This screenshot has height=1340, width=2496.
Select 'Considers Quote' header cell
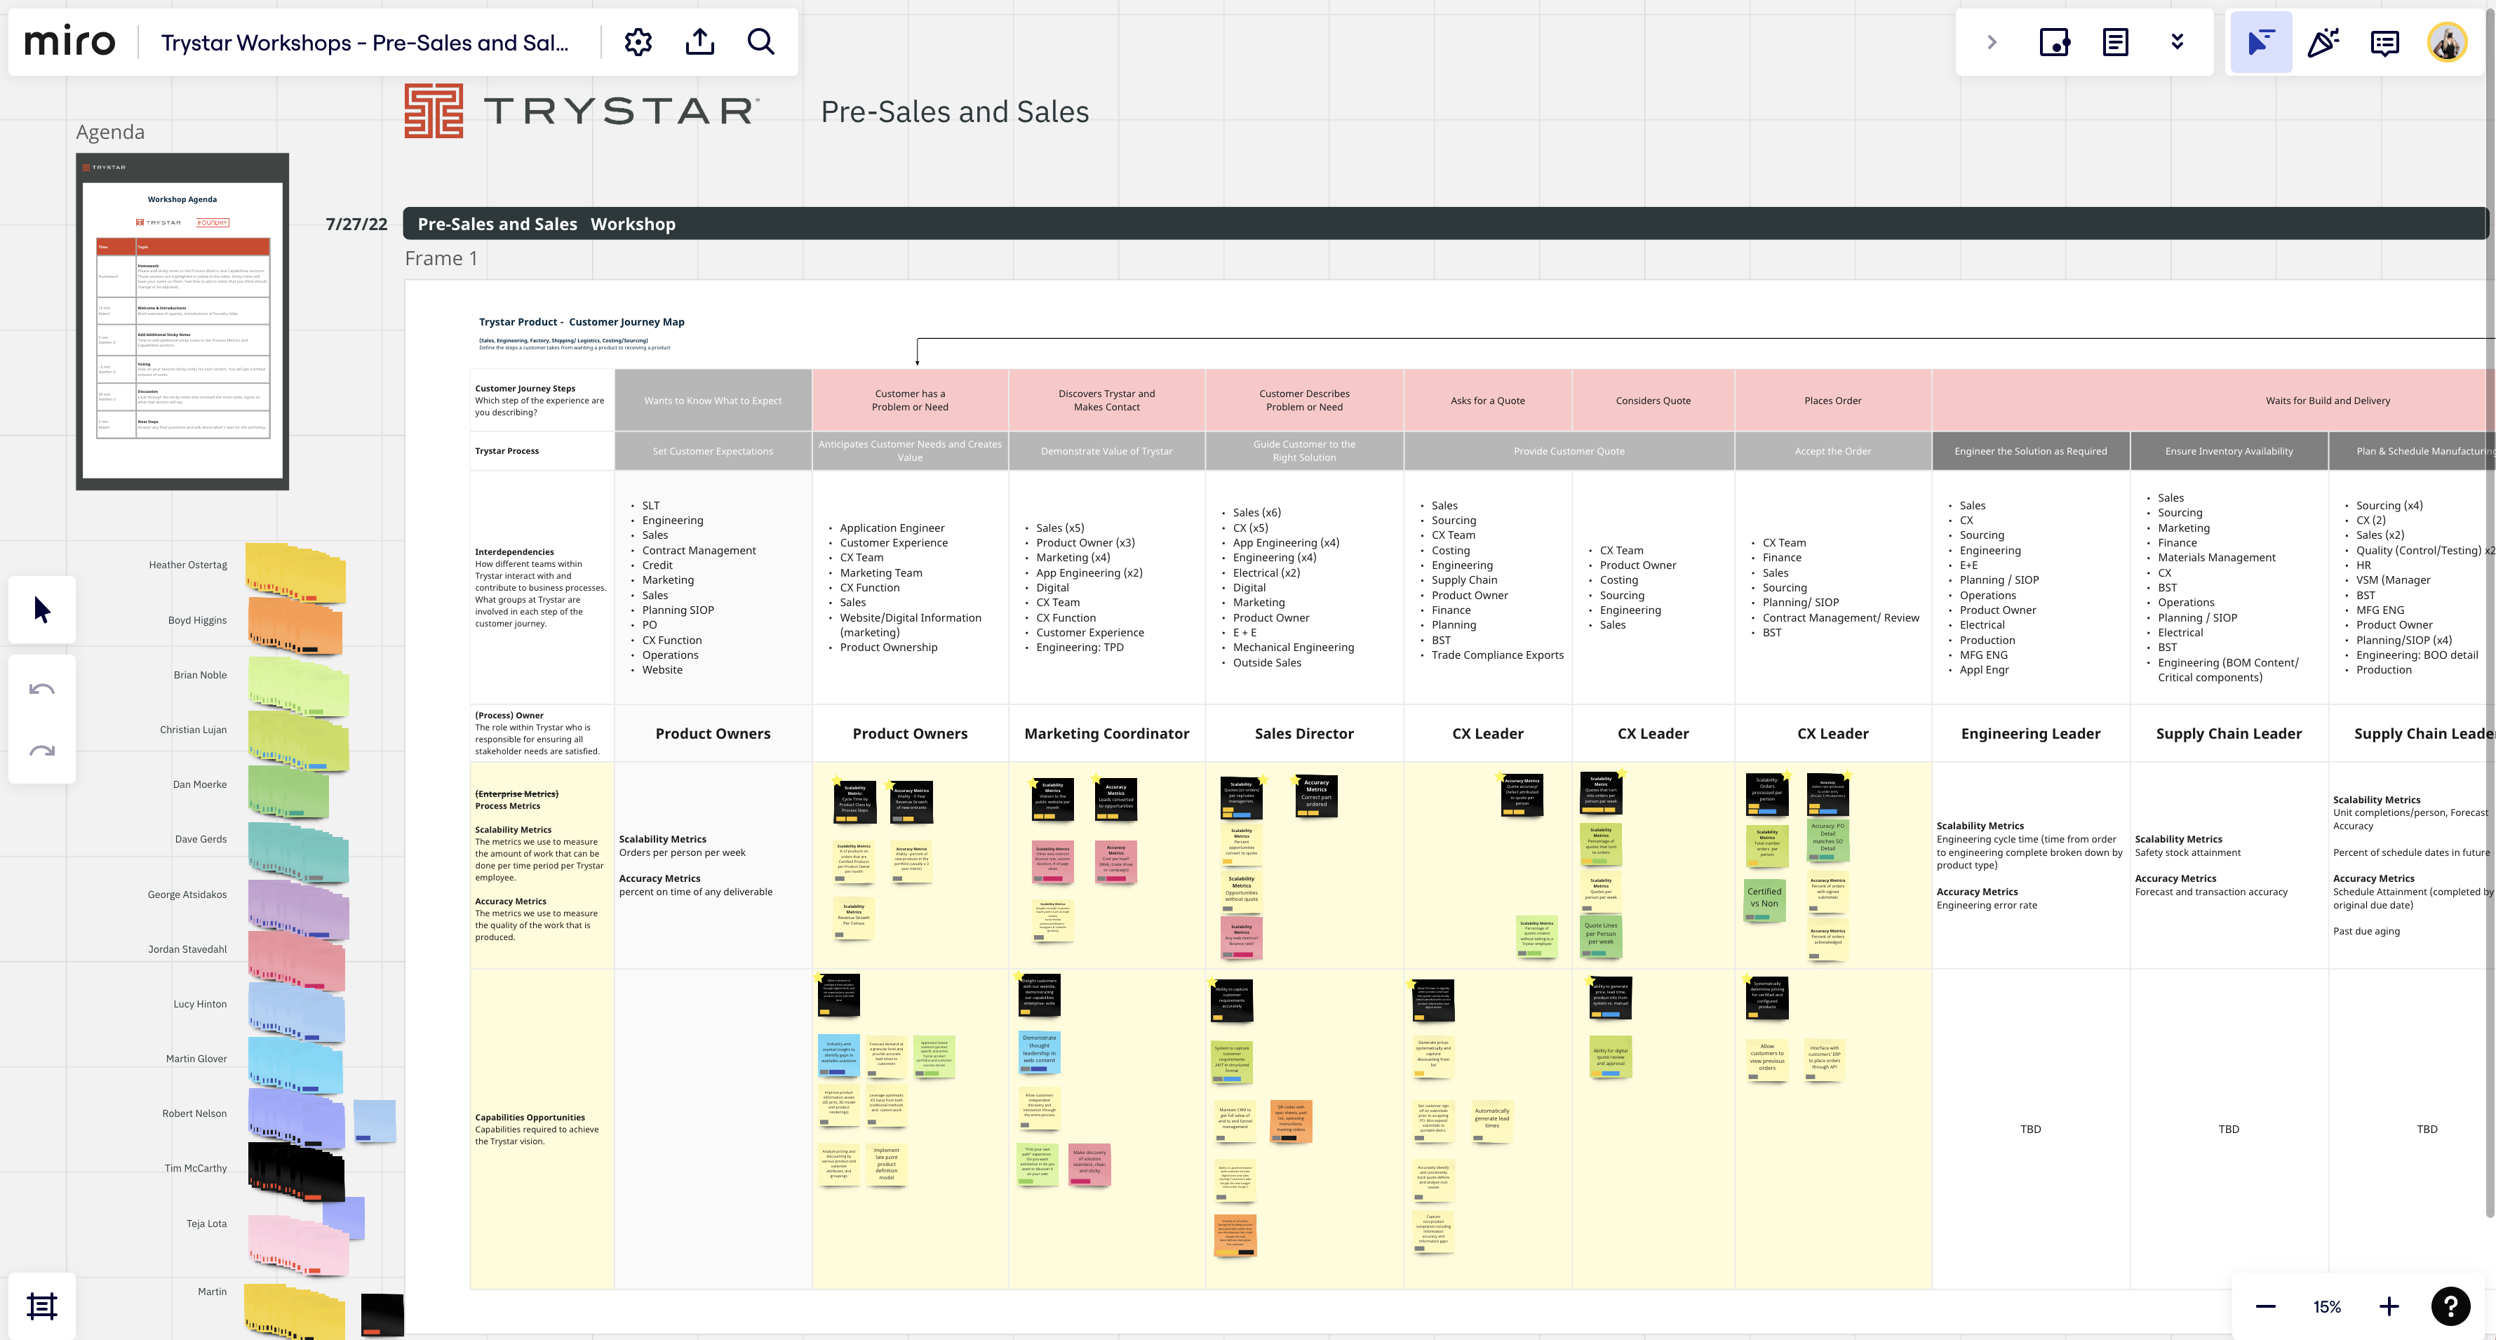coord(1653,400)
